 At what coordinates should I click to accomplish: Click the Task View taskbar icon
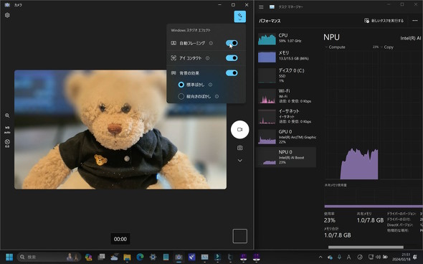(x=101, y=257)
